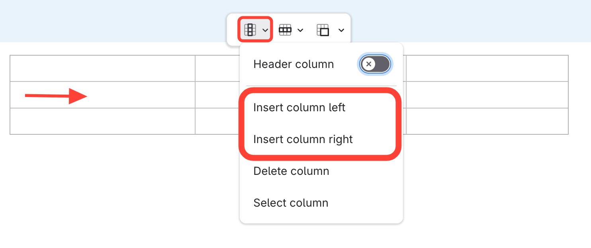Toggle the Header column switch on

point(375,64)
